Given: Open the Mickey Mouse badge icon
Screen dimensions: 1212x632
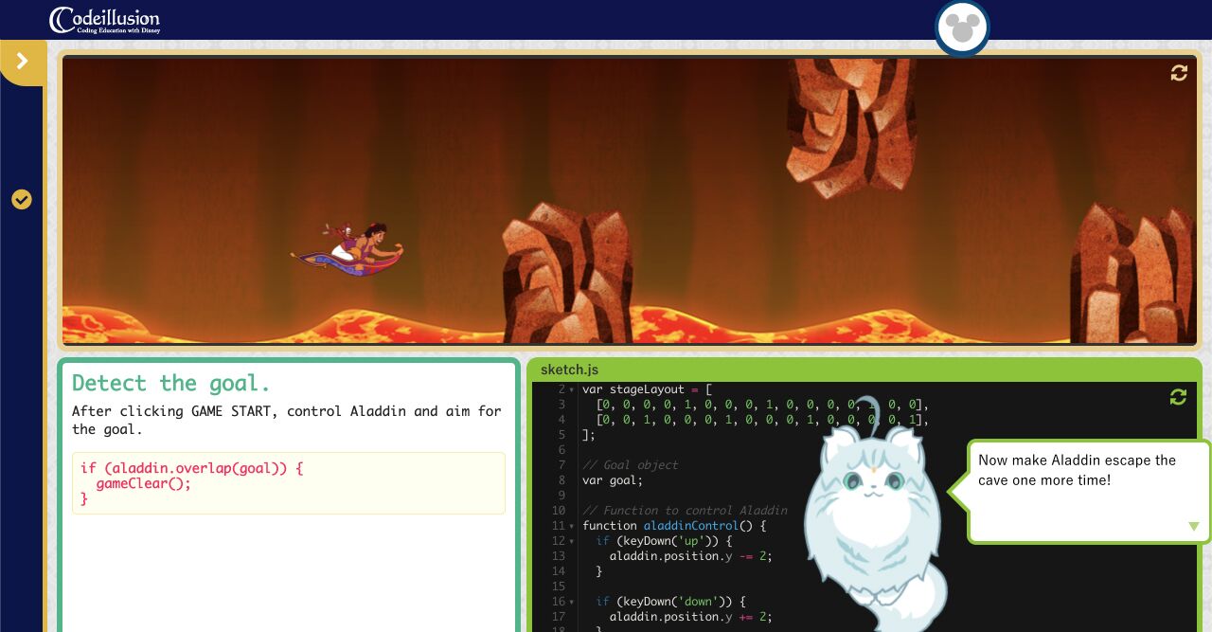Looking at the screenshot, I should click(x=962, y=28).
